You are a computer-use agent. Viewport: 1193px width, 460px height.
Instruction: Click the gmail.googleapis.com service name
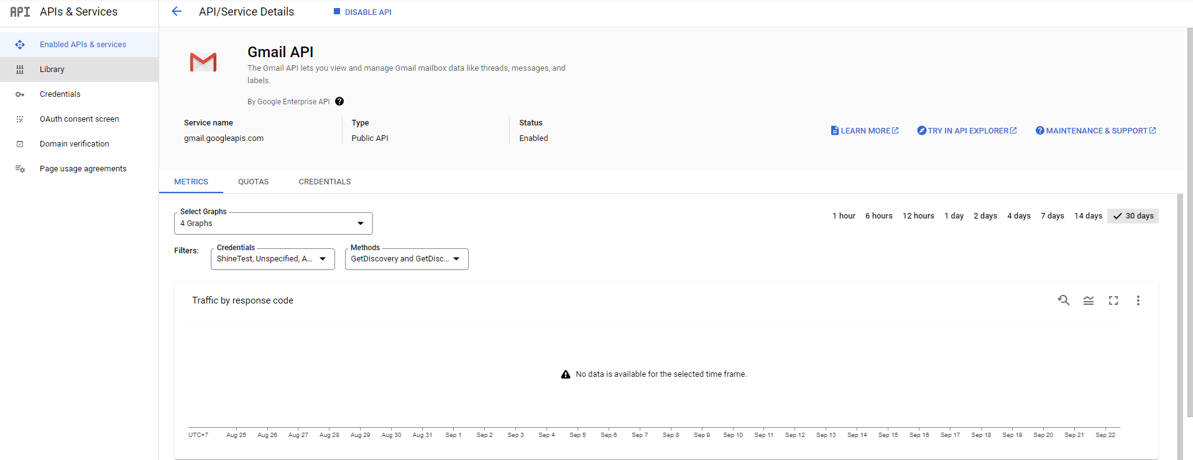pyautogui.click(x=224, y=138)
